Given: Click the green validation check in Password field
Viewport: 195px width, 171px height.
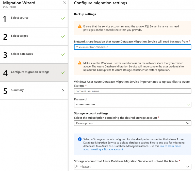Looking at the screenshot, I should [188, 105].
